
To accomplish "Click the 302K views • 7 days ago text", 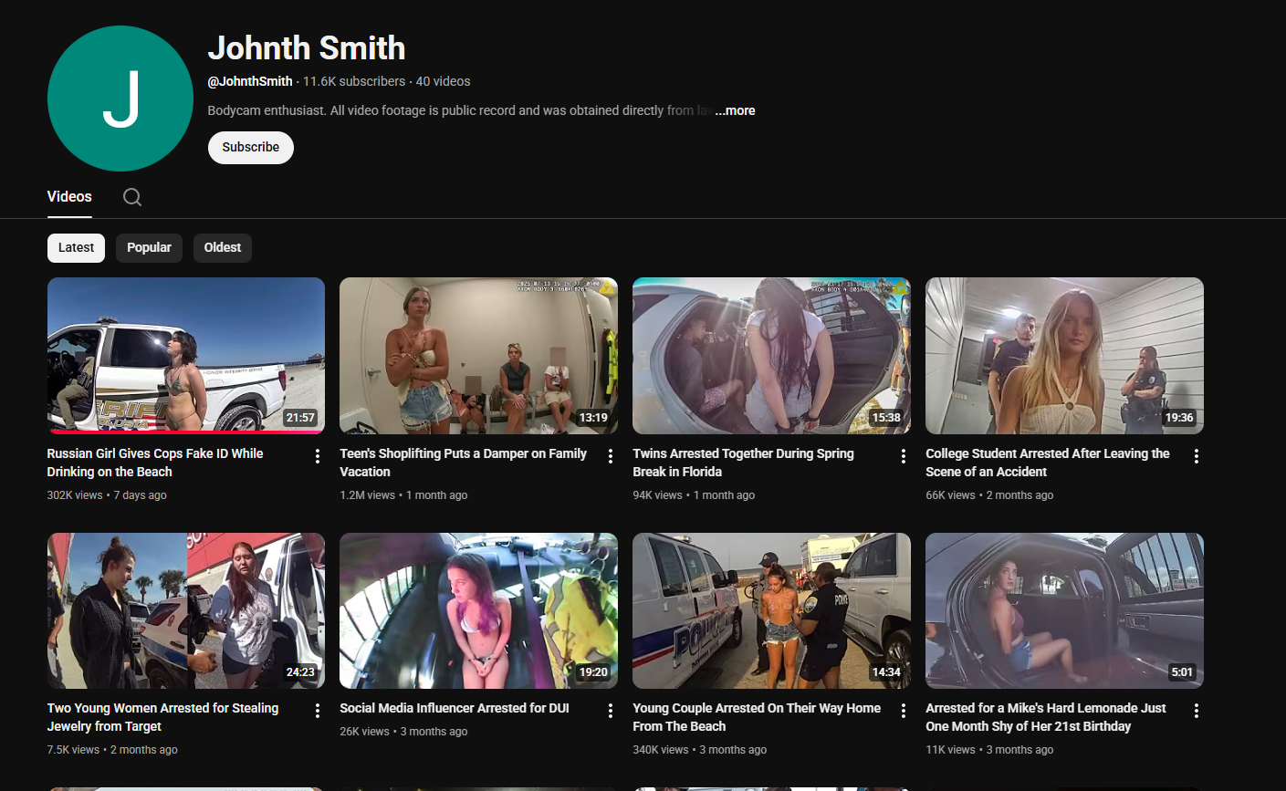I will (x=107, y=495).
